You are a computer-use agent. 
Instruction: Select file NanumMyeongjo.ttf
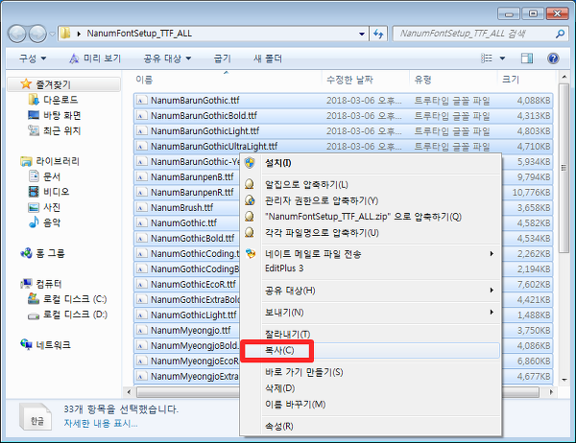click(x=187, y=330)
